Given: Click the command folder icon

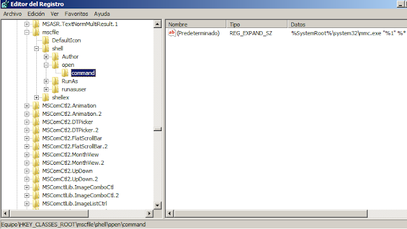Looking at the screenshot, I should (x=65, y=73).
